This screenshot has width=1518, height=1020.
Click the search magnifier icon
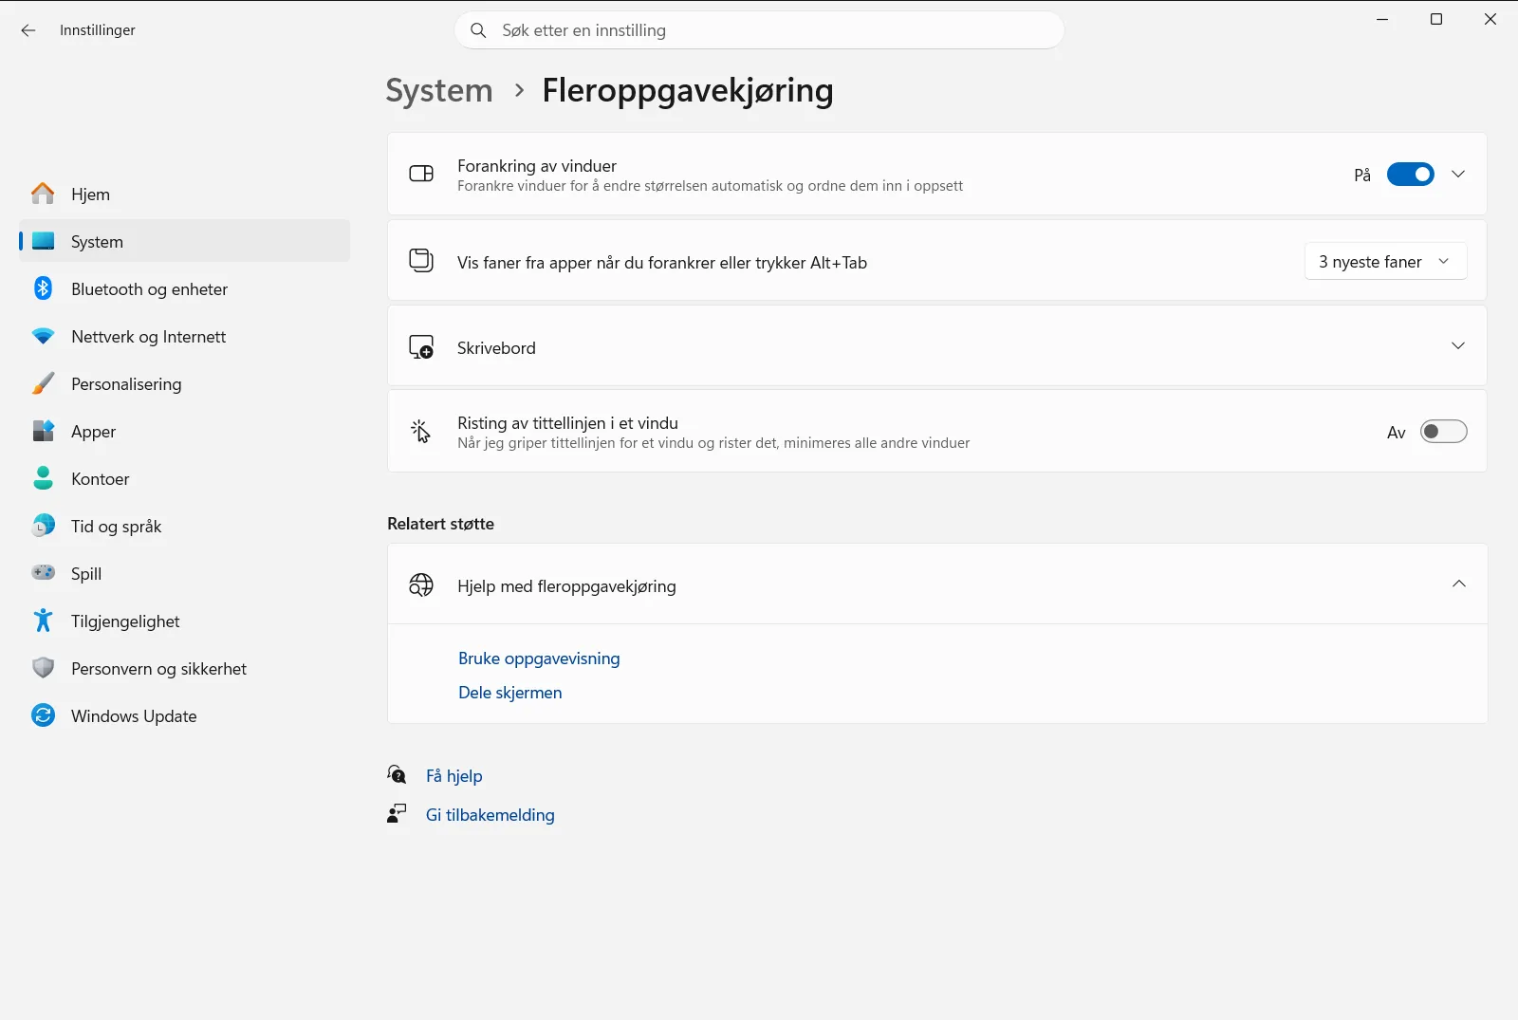click(x=479, y=30)
